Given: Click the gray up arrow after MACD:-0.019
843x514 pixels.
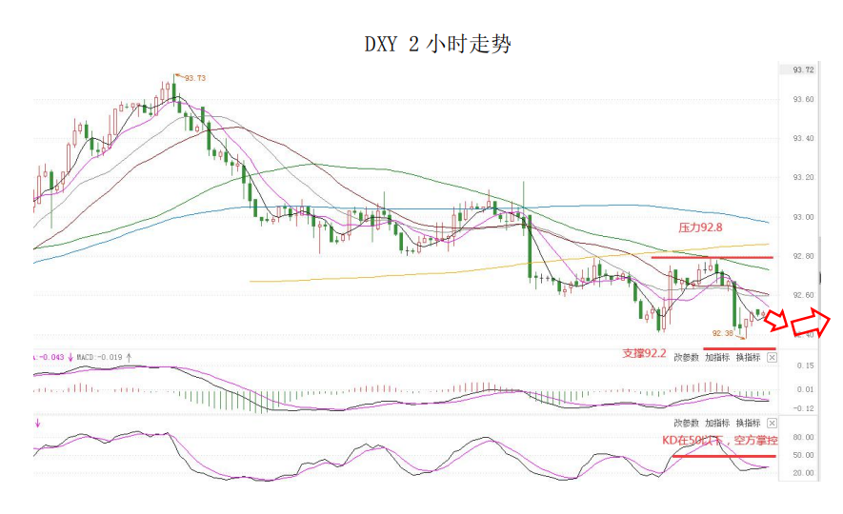Looking at the screenshot, I should click(x=129, y=357).
